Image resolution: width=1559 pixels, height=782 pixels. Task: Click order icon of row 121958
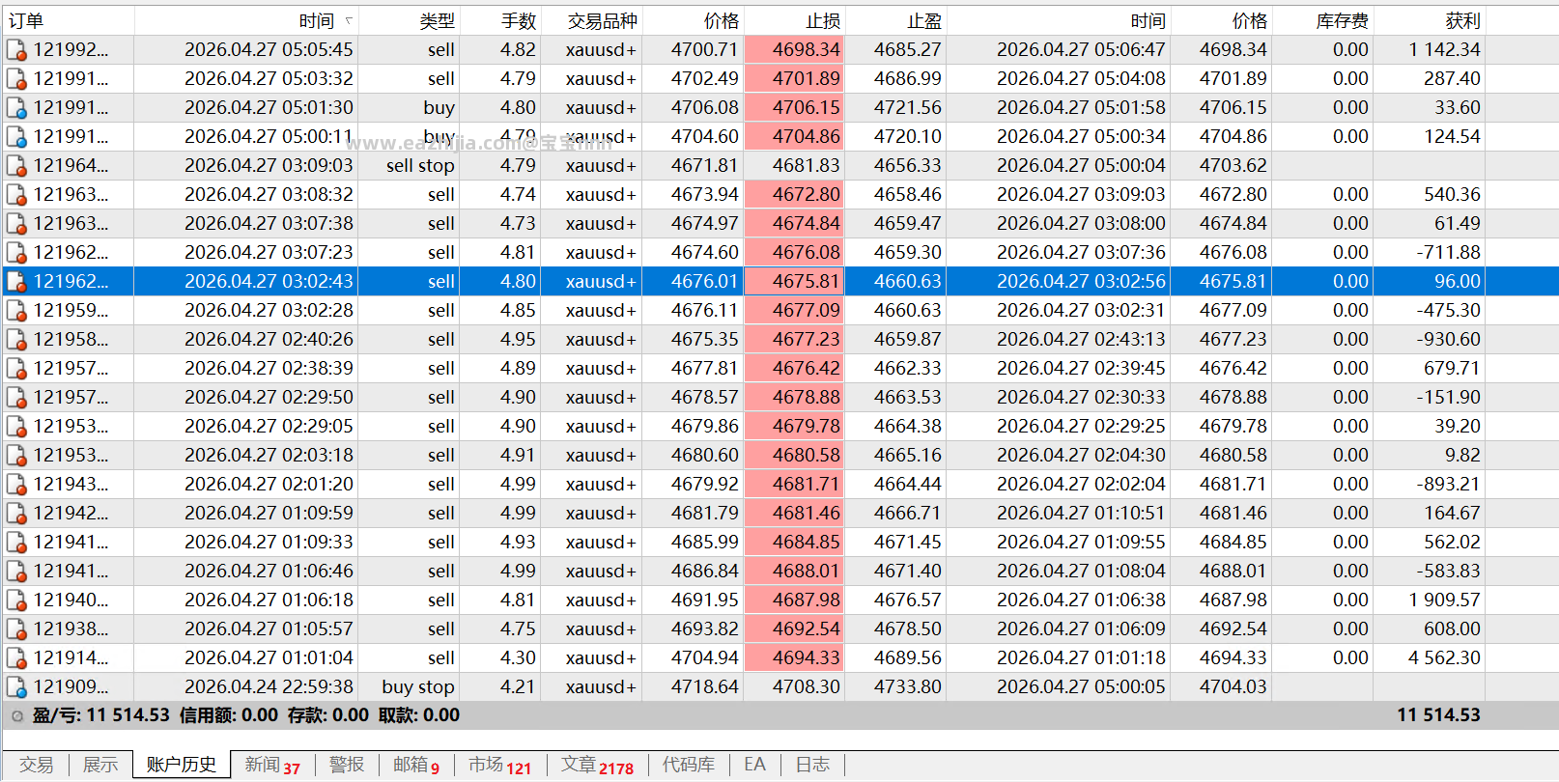(x=16, y=340)
